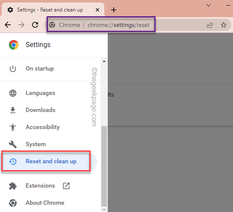The image size is (233, 212).
Task: Click the wrench icon beside System
Action: (13, 144)
